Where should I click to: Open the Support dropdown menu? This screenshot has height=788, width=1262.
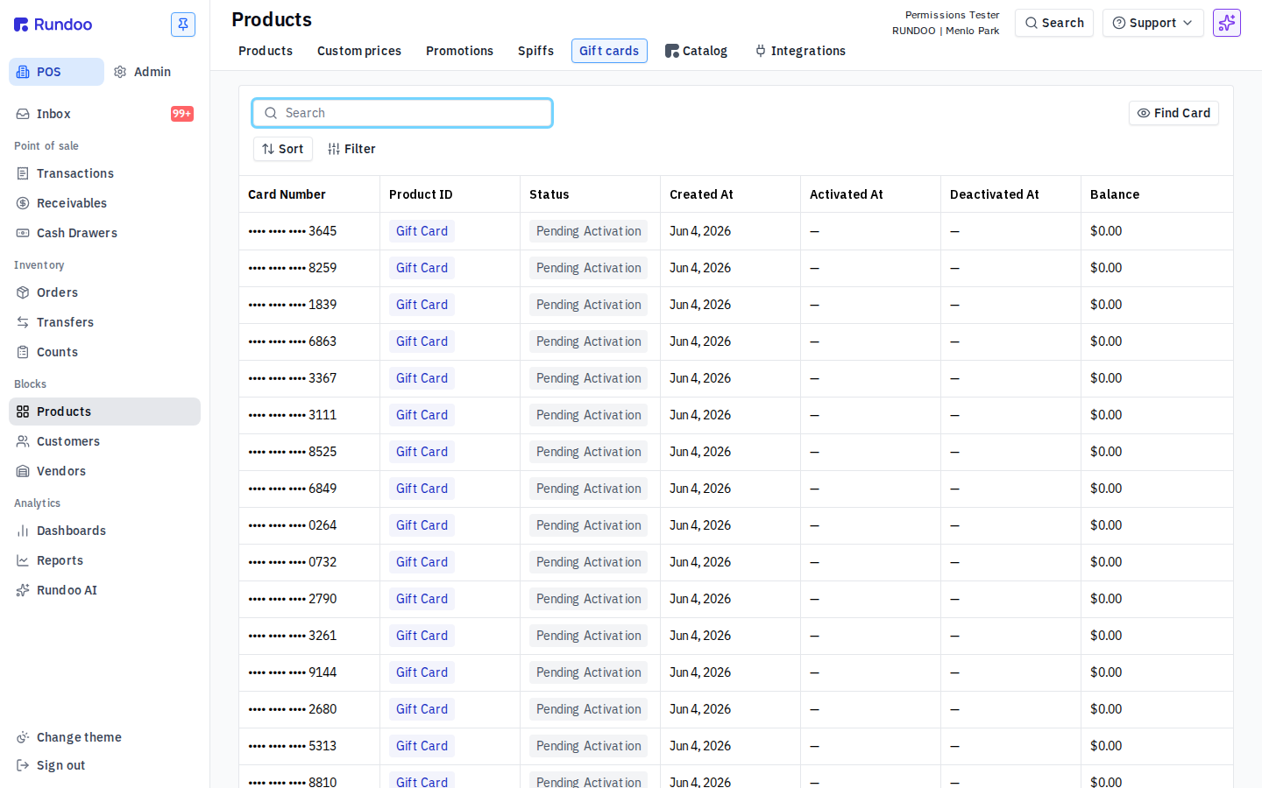click(1152, 23)
